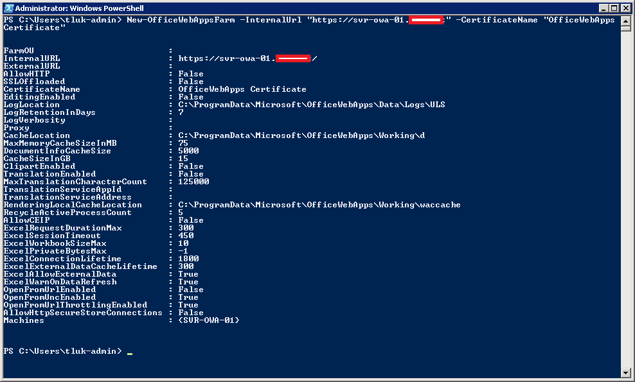Screen dimensions: 635x382
Task: Click the MaxTranslationCharacterCount value 125000
Action: click(193, 182)
